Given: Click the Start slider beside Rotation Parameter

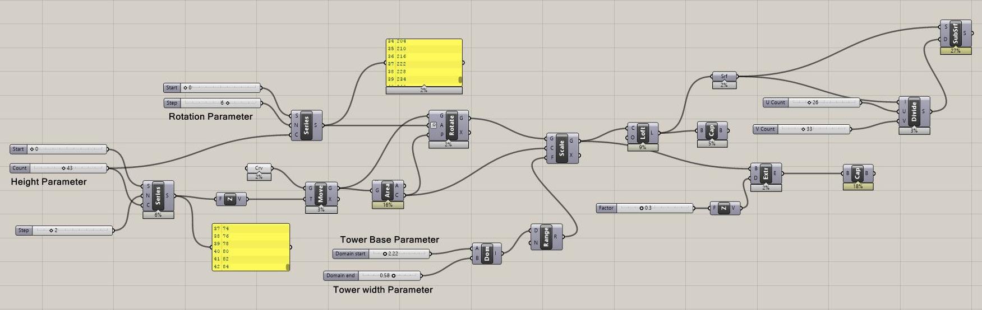Looking at the screenshot, I should tap(213, 88).
